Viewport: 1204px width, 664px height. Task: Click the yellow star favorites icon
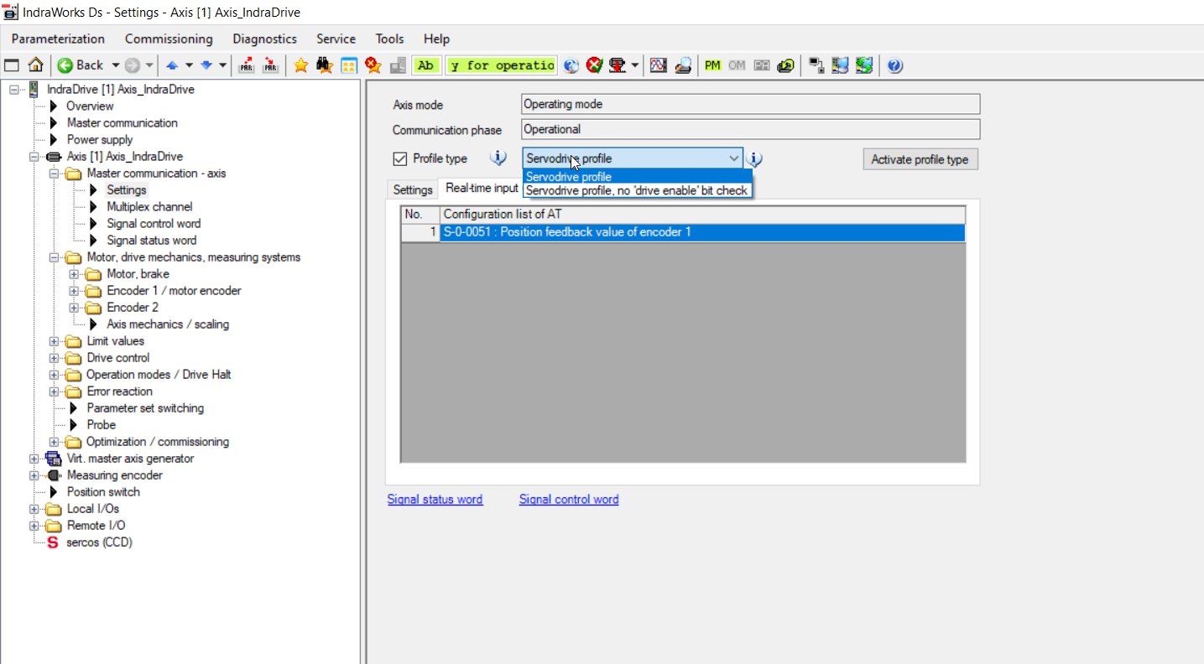tap(300, 65)
